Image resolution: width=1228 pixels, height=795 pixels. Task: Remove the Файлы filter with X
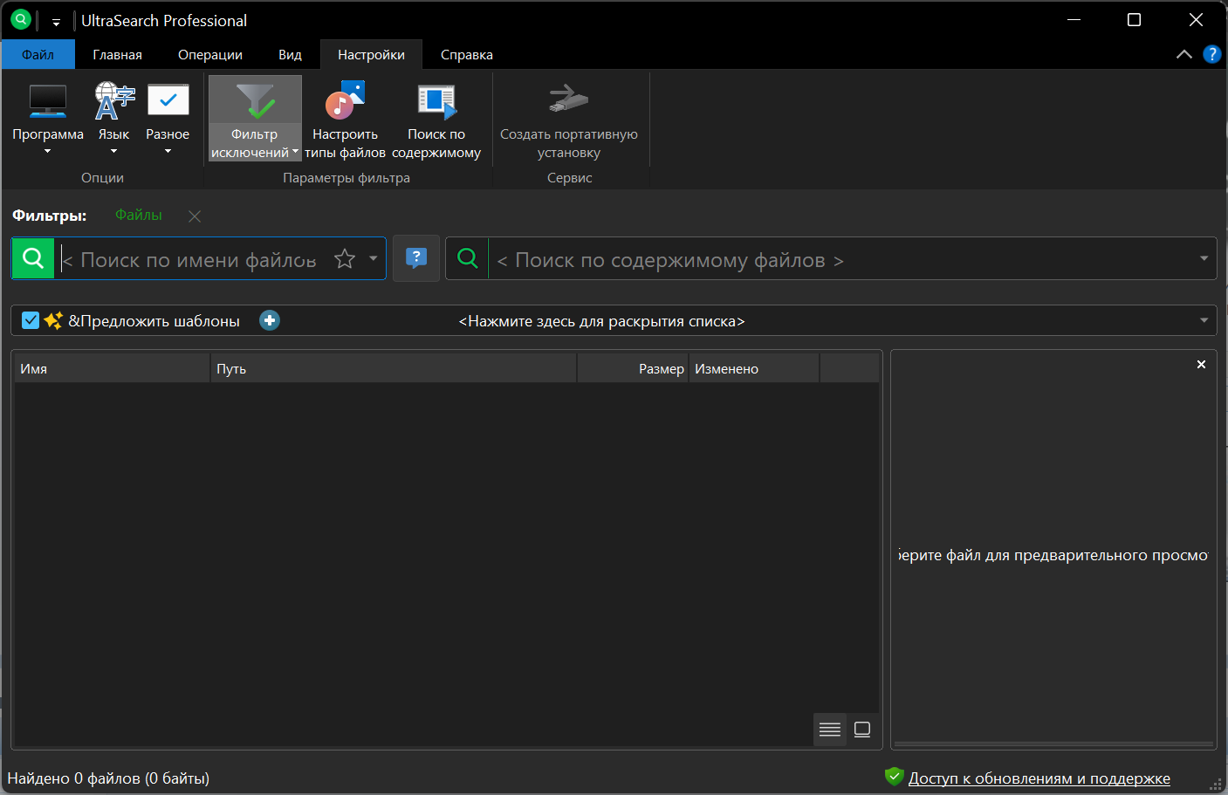195,216
